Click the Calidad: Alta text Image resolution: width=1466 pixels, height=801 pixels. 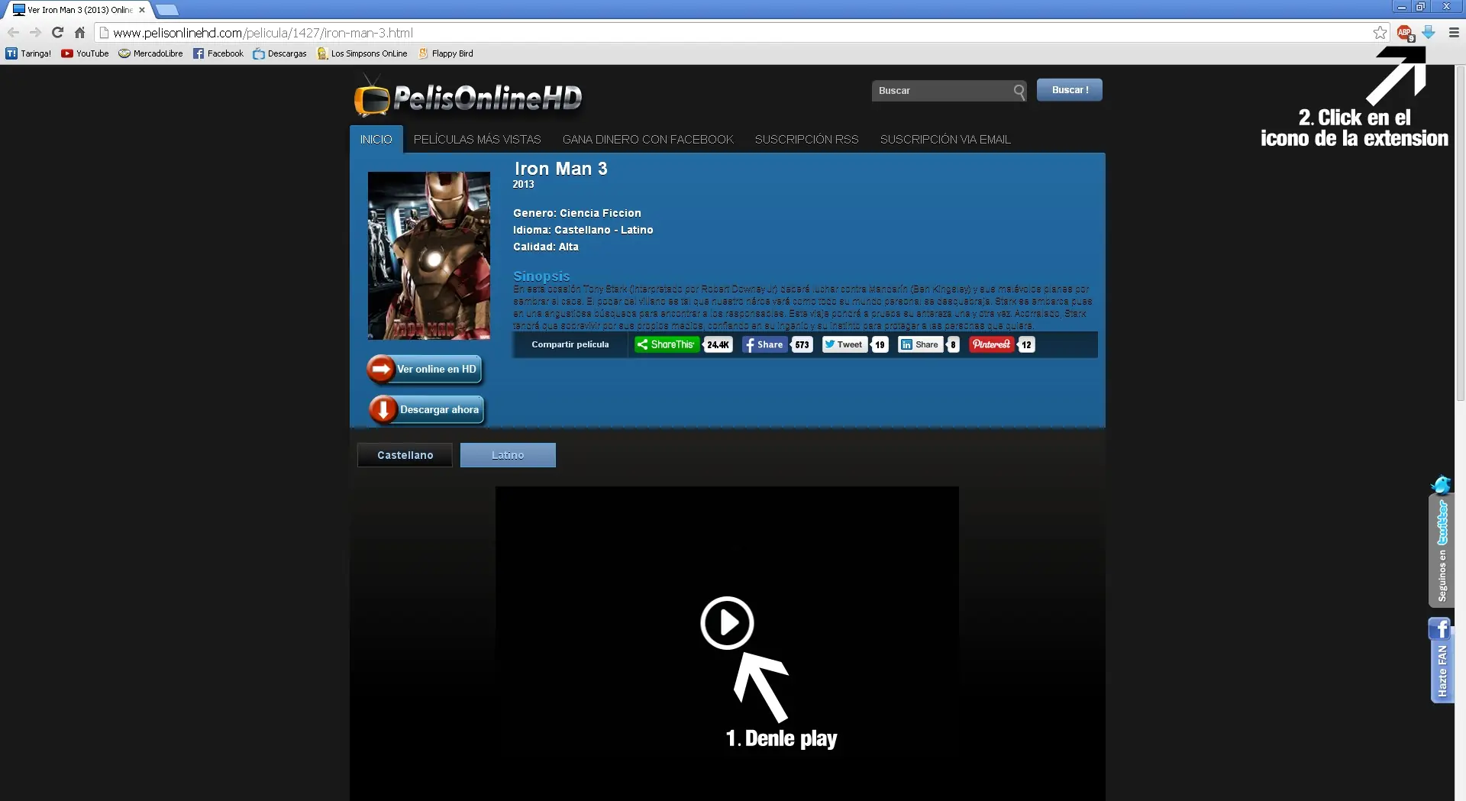(x=546, y=247)
